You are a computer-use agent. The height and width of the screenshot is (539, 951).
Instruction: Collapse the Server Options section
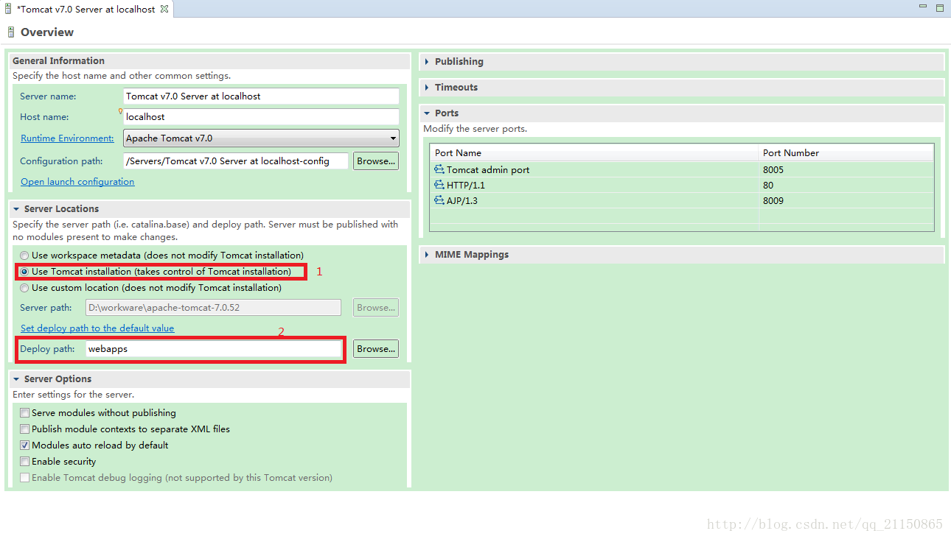[16, 379]
